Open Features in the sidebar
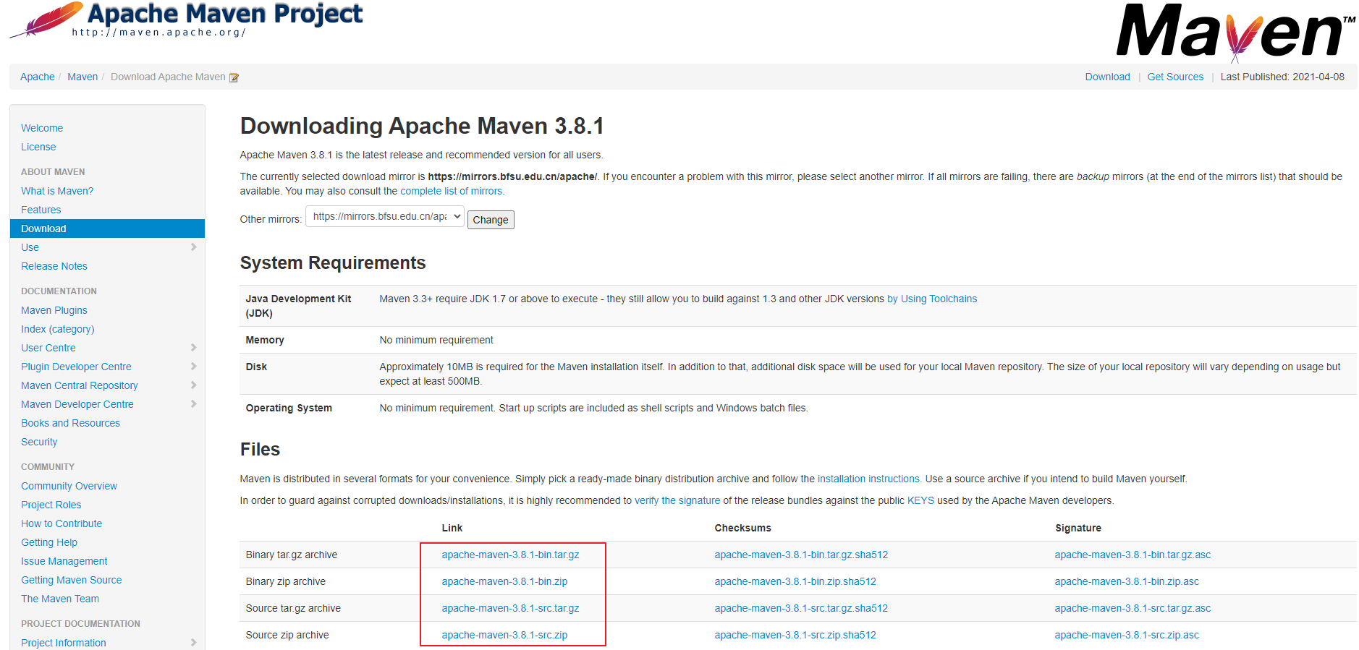 pyautogui.click(x=41, y=210)
